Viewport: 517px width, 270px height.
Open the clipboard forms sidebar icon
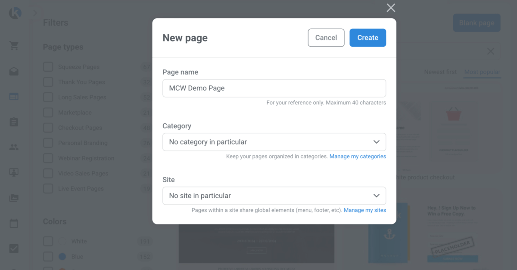pyautogui.click(x=14, y=122)
